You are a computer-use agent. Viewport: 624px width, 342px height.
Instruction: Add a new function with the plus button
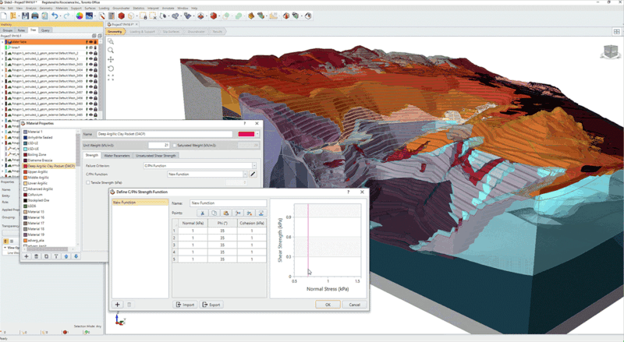tap(118, 305)
